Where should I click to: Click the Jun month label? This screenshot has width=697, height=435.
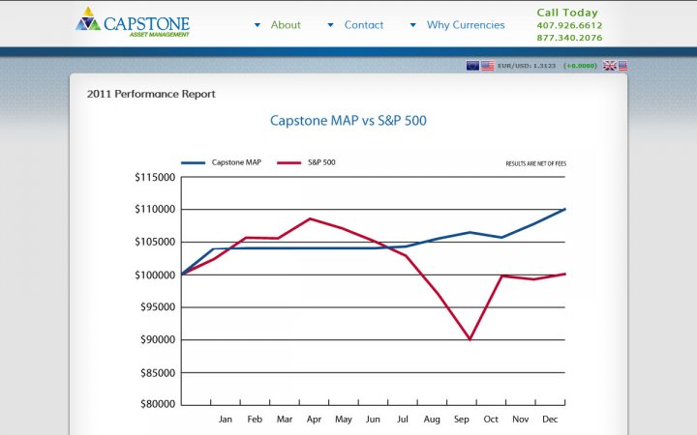373,420
